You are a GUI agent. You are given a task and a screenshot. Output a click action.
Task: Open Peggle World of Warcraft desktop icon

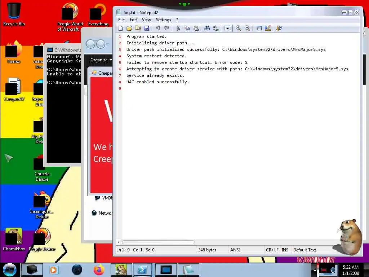point(70,17)
